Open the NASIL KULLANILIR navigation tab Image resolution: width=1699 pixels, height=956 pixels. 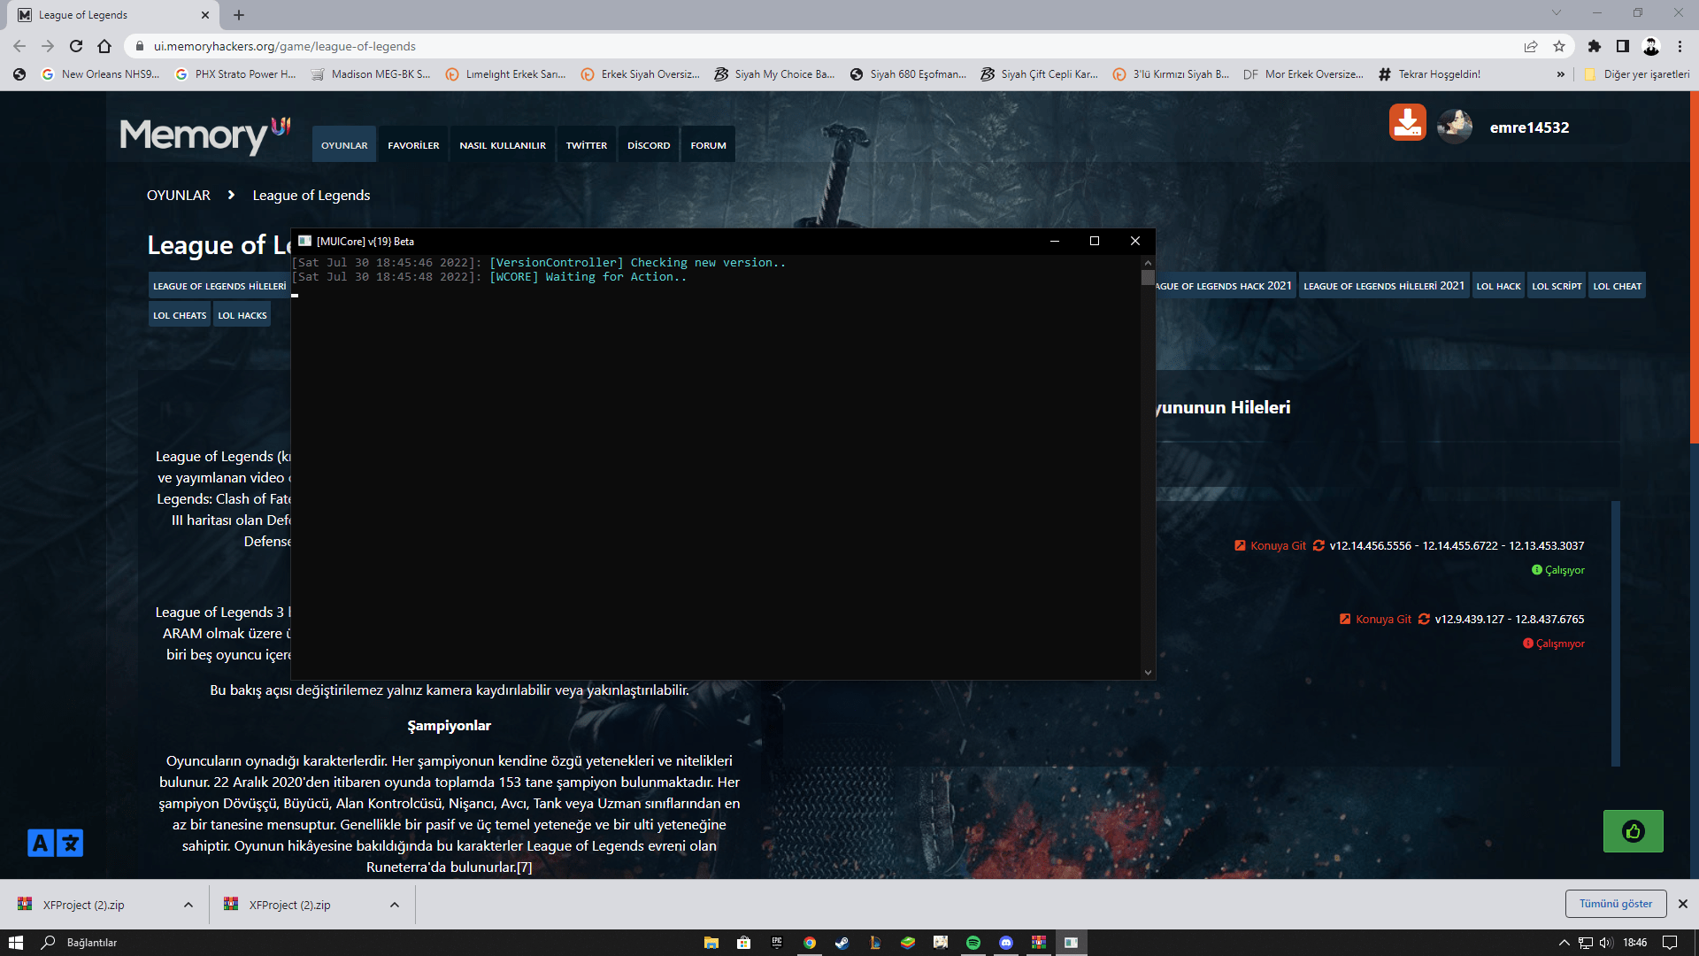pyautogui.click(x=503, y=144)
